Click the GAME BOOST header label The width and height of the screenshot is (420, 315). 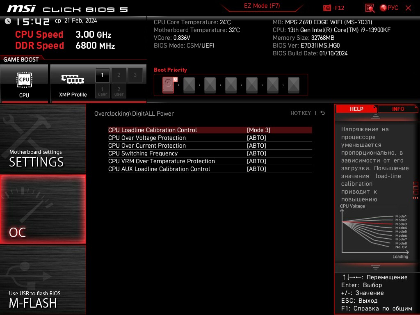coord(21,59)
